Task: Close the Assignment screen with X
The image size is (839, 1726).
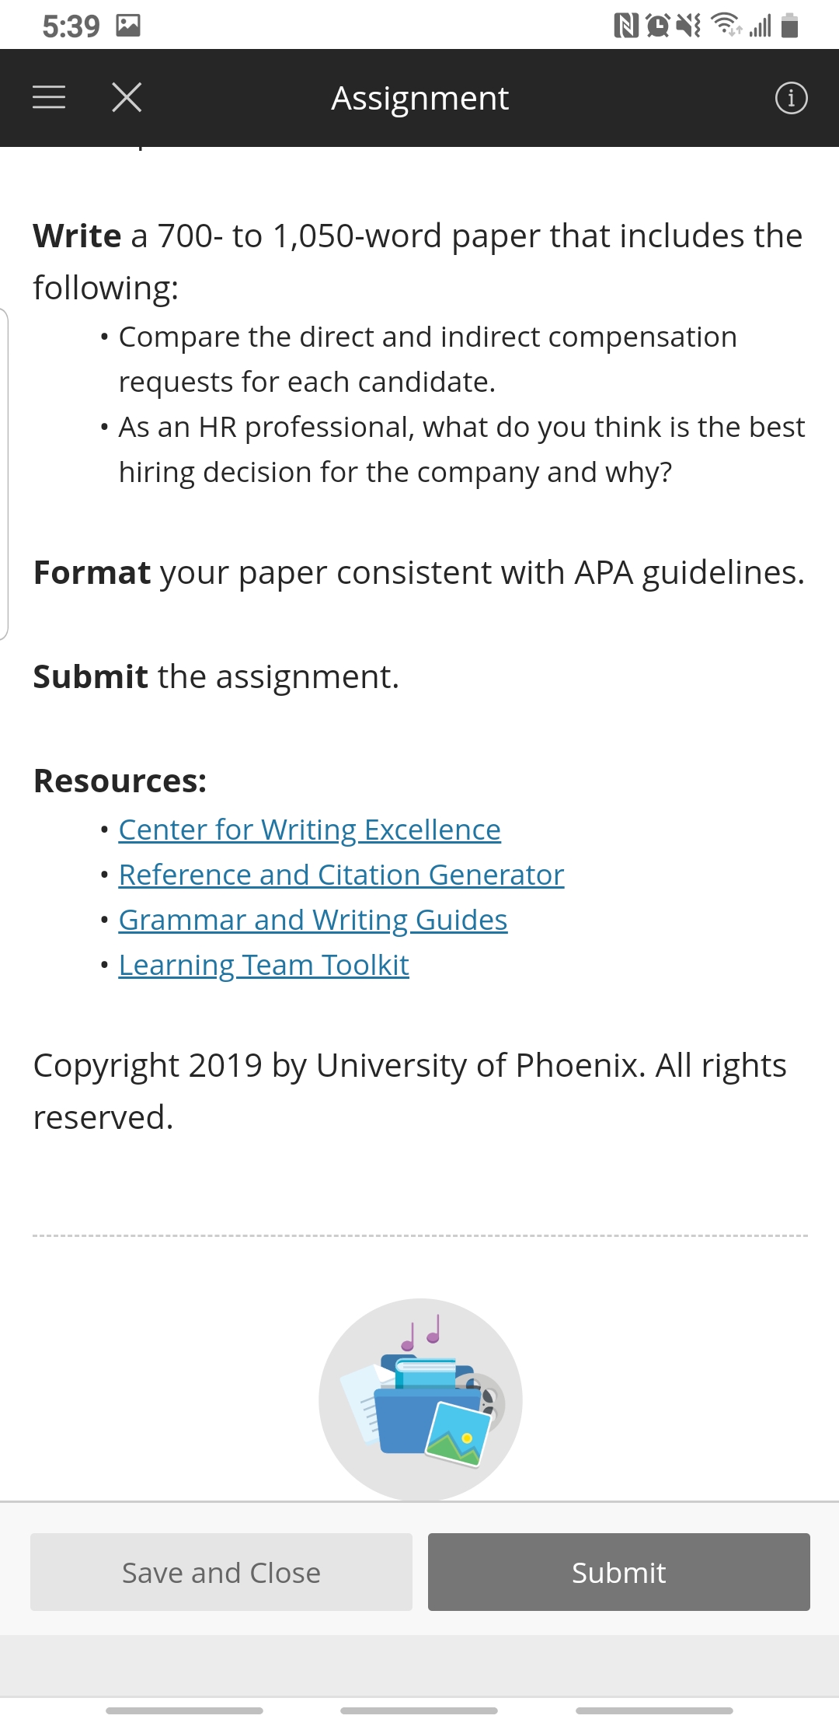Action: (127, 97)
